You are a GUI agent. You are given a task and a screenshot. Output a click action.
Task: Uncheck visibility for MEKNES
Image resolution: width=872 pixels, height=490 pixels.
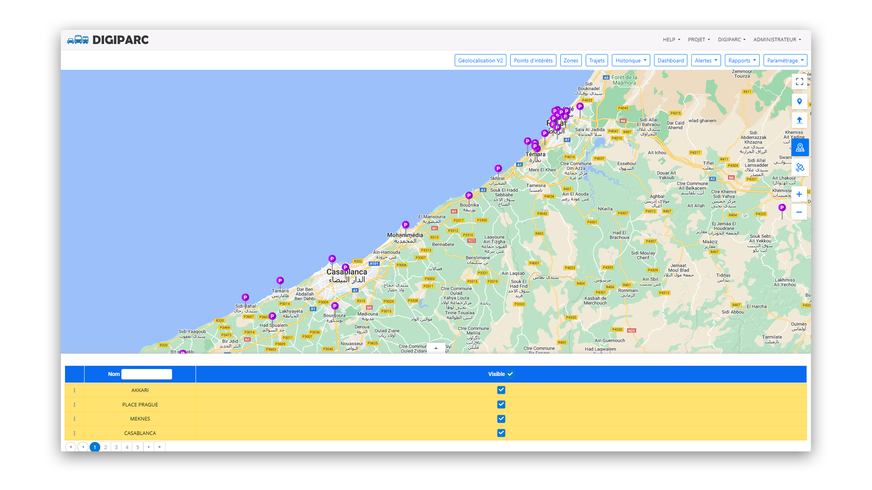[501, 419]
